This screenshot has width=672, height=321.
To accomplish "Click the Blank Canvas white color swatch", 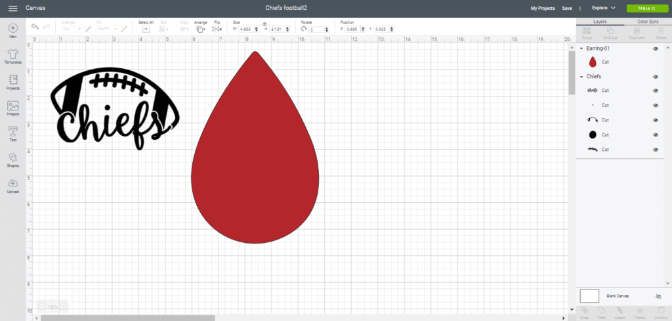I will 589,297.
